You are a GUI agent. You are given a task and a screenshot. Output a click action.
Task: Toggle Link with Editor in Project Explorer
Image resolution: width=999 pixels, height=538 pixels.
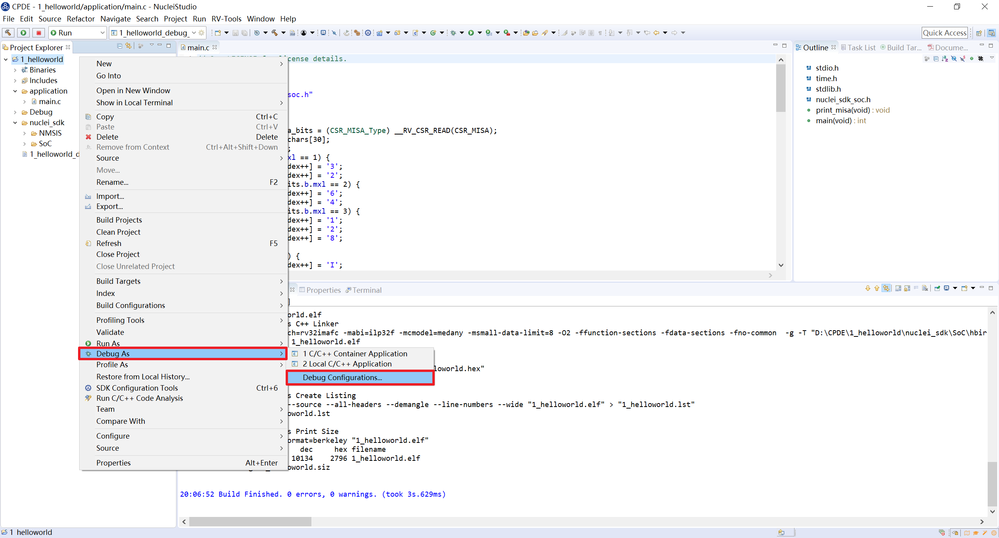(128, 46)
